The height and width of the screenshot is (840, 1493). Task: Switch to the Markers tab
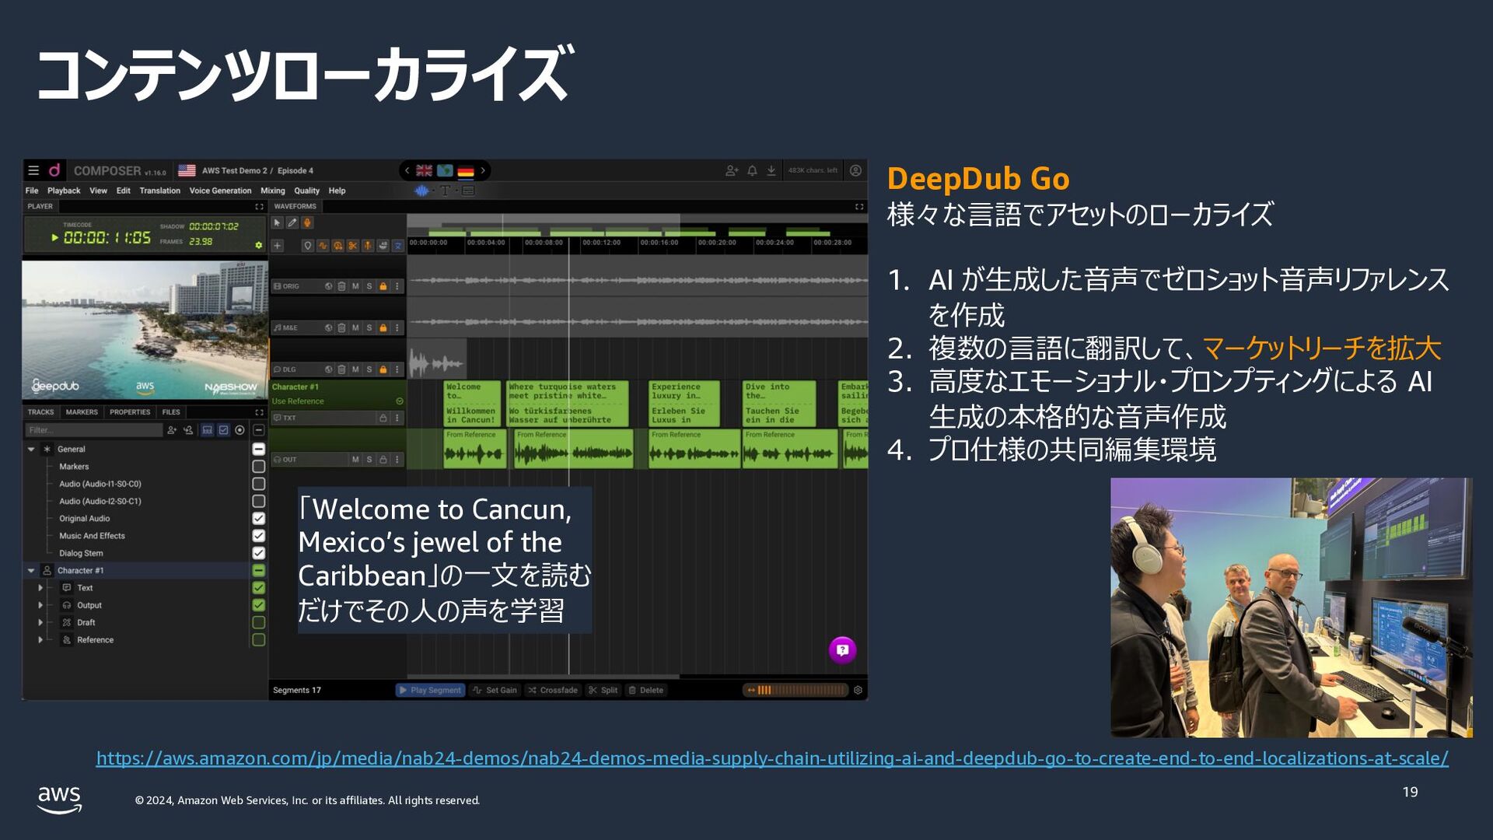(82, 412)
